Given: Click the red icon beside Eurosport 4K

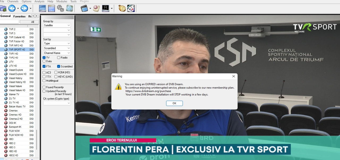Looking at the screenshot, I should pos(6,127).
